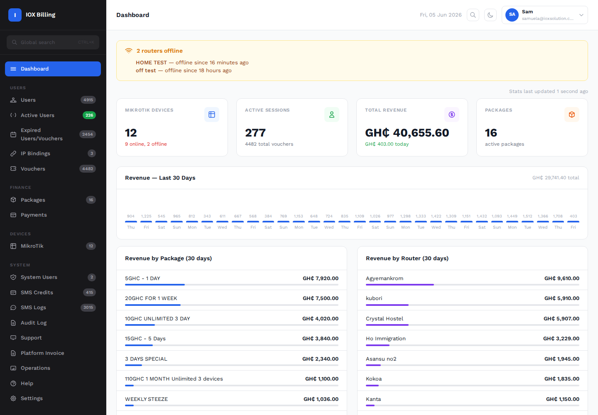Click the Payments card icon
Screen dimensions: 598x415
(13, 215)
